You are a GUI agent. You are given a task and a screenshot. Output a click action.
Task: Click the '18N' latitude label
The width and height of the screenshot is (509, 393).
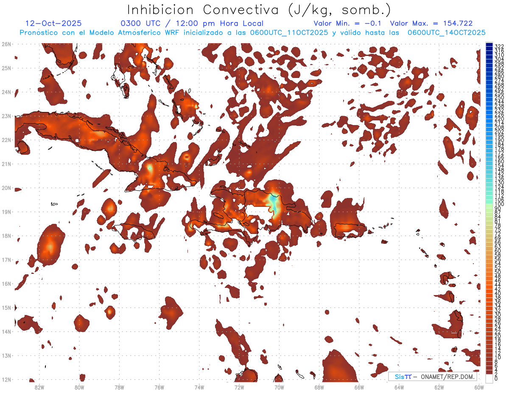point(6,236)
